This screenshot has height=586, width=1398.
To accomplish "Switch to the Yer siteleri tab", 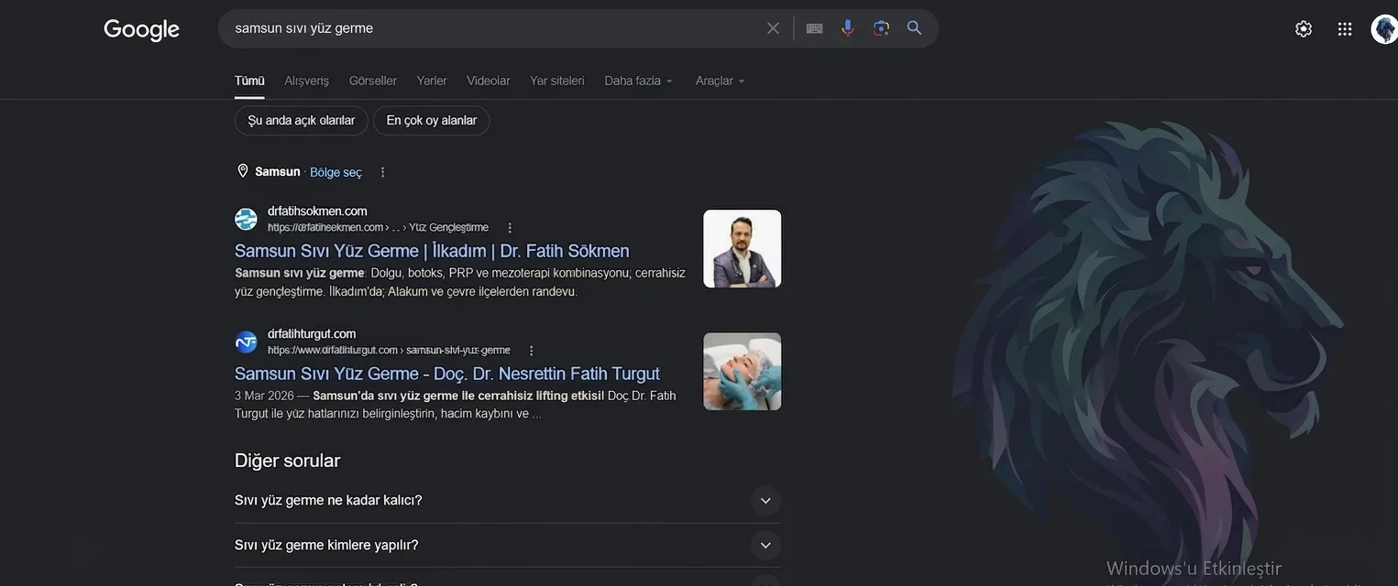I will click(x=557, y=81).
